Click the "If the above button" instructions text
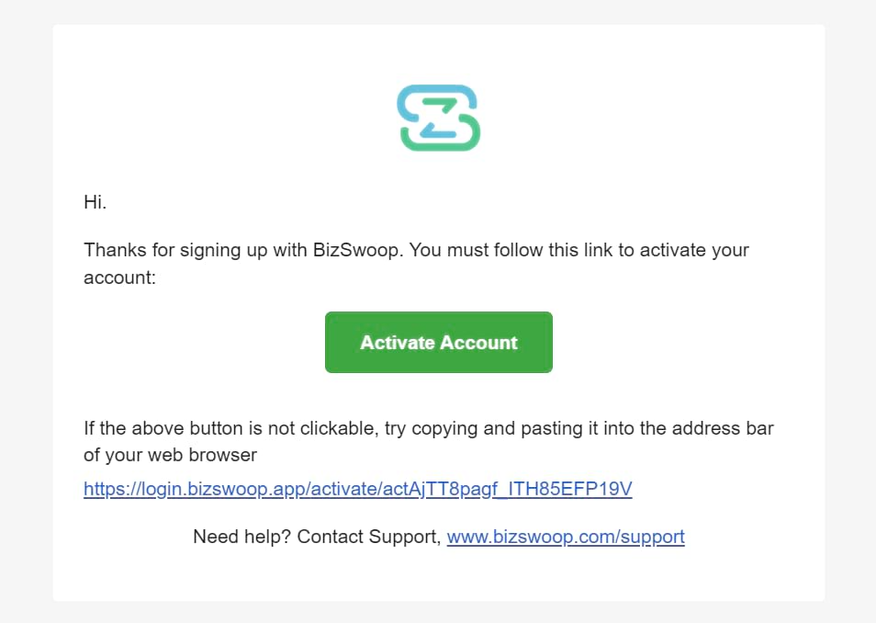876x623 pixels. pyautogui.click(x=429, y=442)
